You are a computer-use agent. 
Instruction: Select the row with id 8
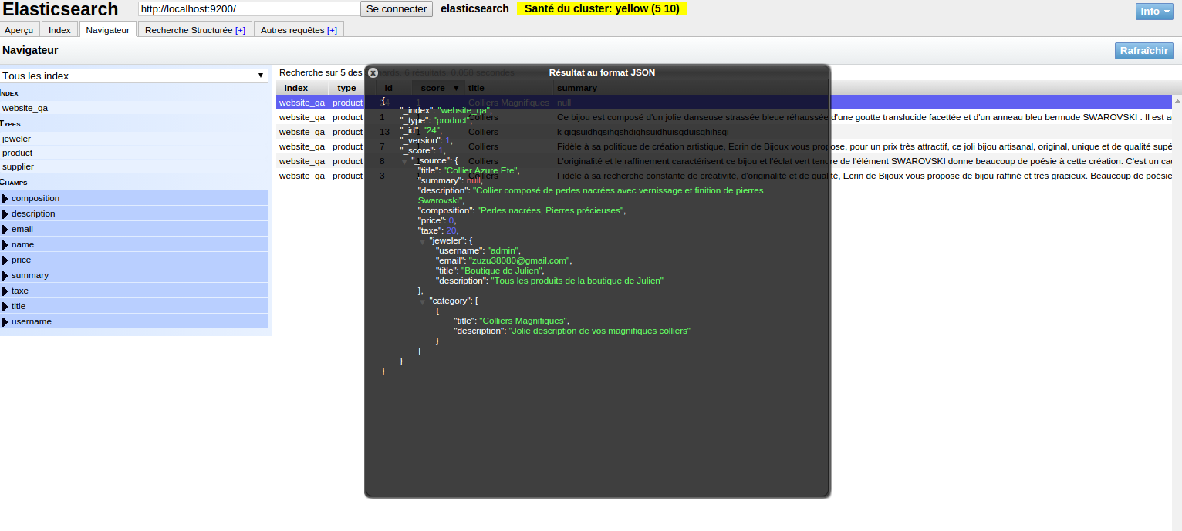(x=724, y=161)
